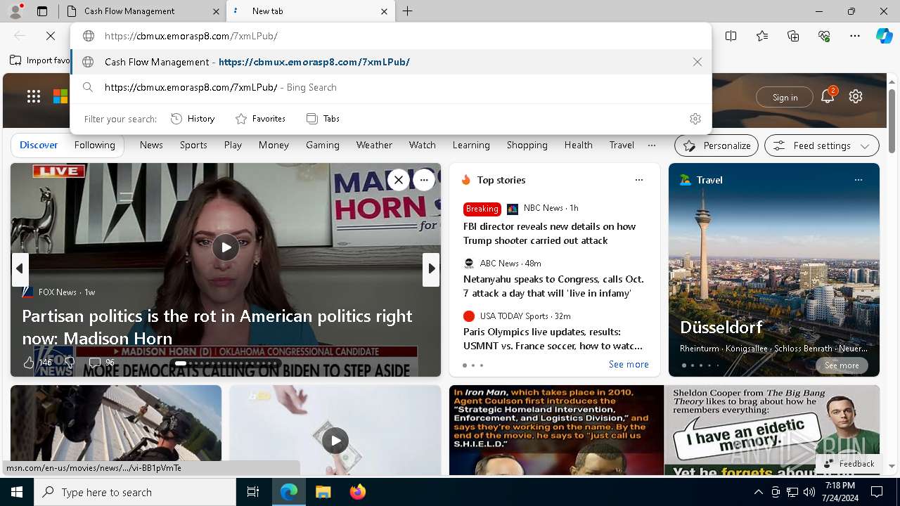
Task: Open Task View on taskbar
Action: (253, 492)
